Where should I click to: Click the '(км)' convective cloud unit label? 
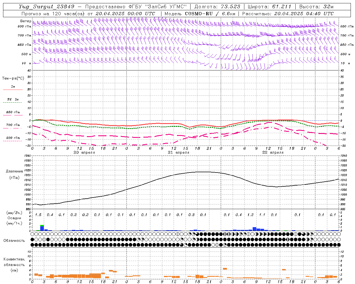tap(14, 270)
